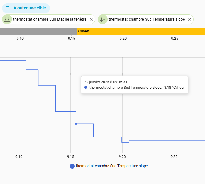Click the 9:10 label on the lower time axis
This screenshot has width=205, height=184.
[x=19, y=156]
